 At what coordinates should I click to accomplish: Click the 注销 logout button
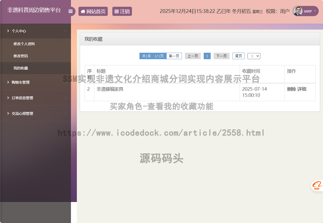[x=122, y=11]
